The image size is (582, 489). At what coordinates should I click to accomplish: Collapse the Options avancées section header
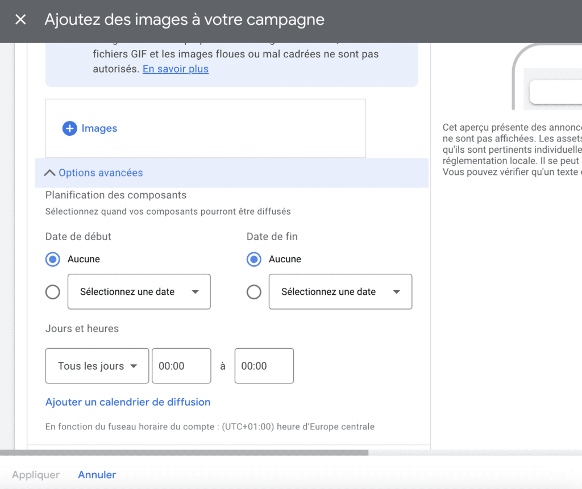tap(101, 173)
